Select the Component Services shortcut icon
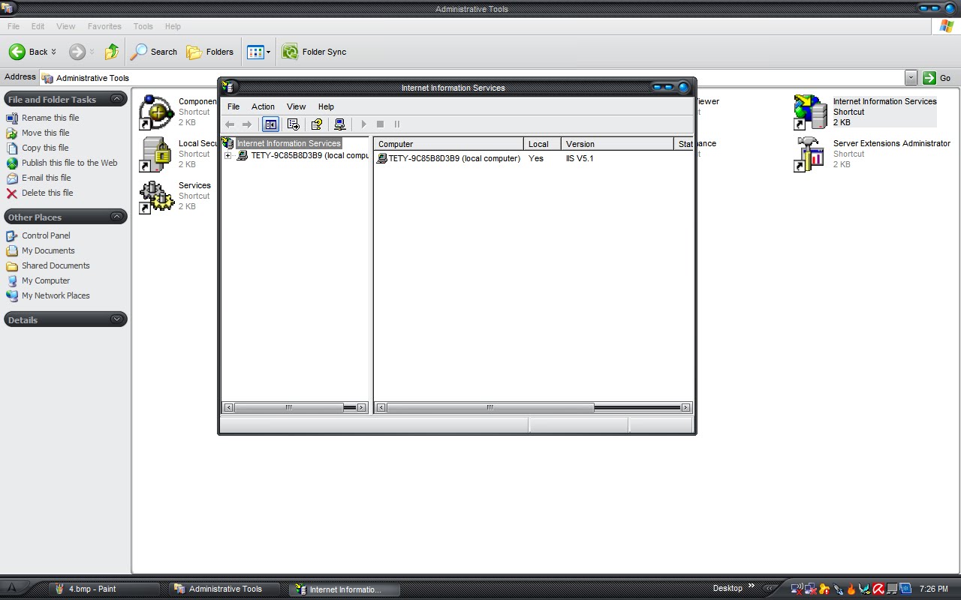The image size is (961, 600). (156, 112)
